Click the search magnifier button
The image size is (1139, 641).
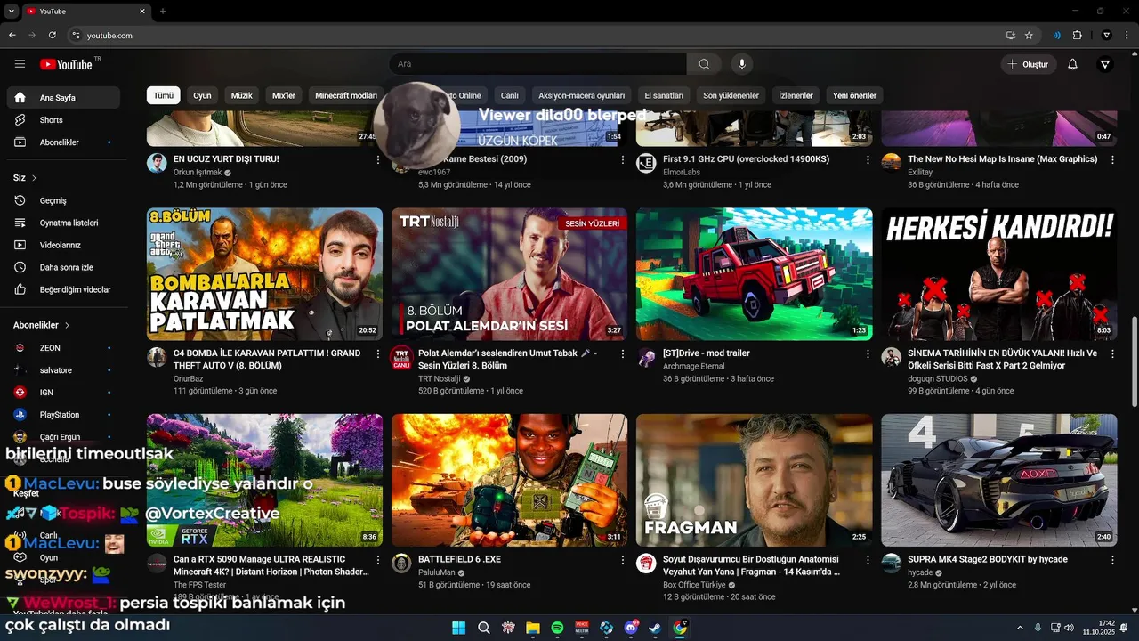pos(704,64)
